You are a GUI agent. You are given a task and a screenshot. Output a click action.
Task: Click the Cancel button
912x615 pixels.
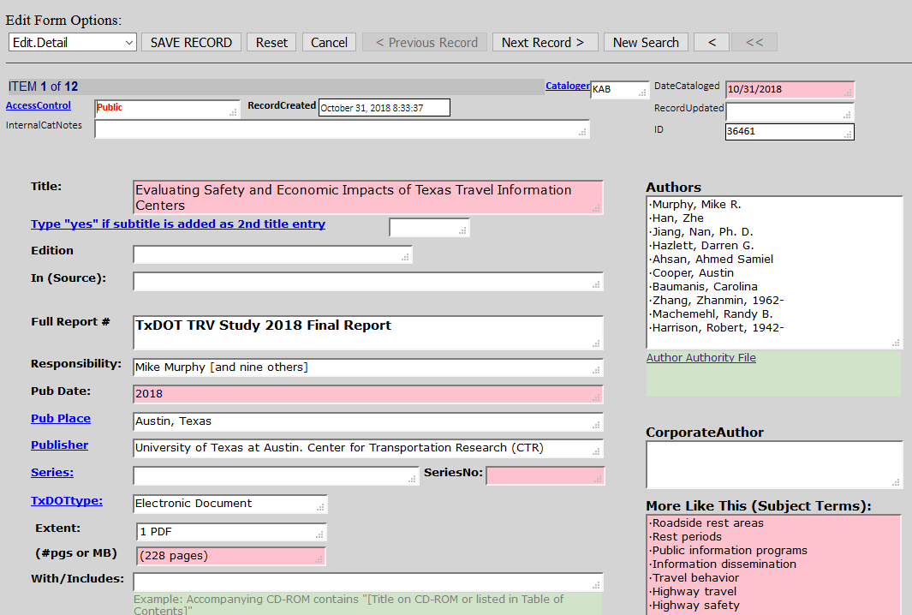pyautogui.click(x=329, y=43)
